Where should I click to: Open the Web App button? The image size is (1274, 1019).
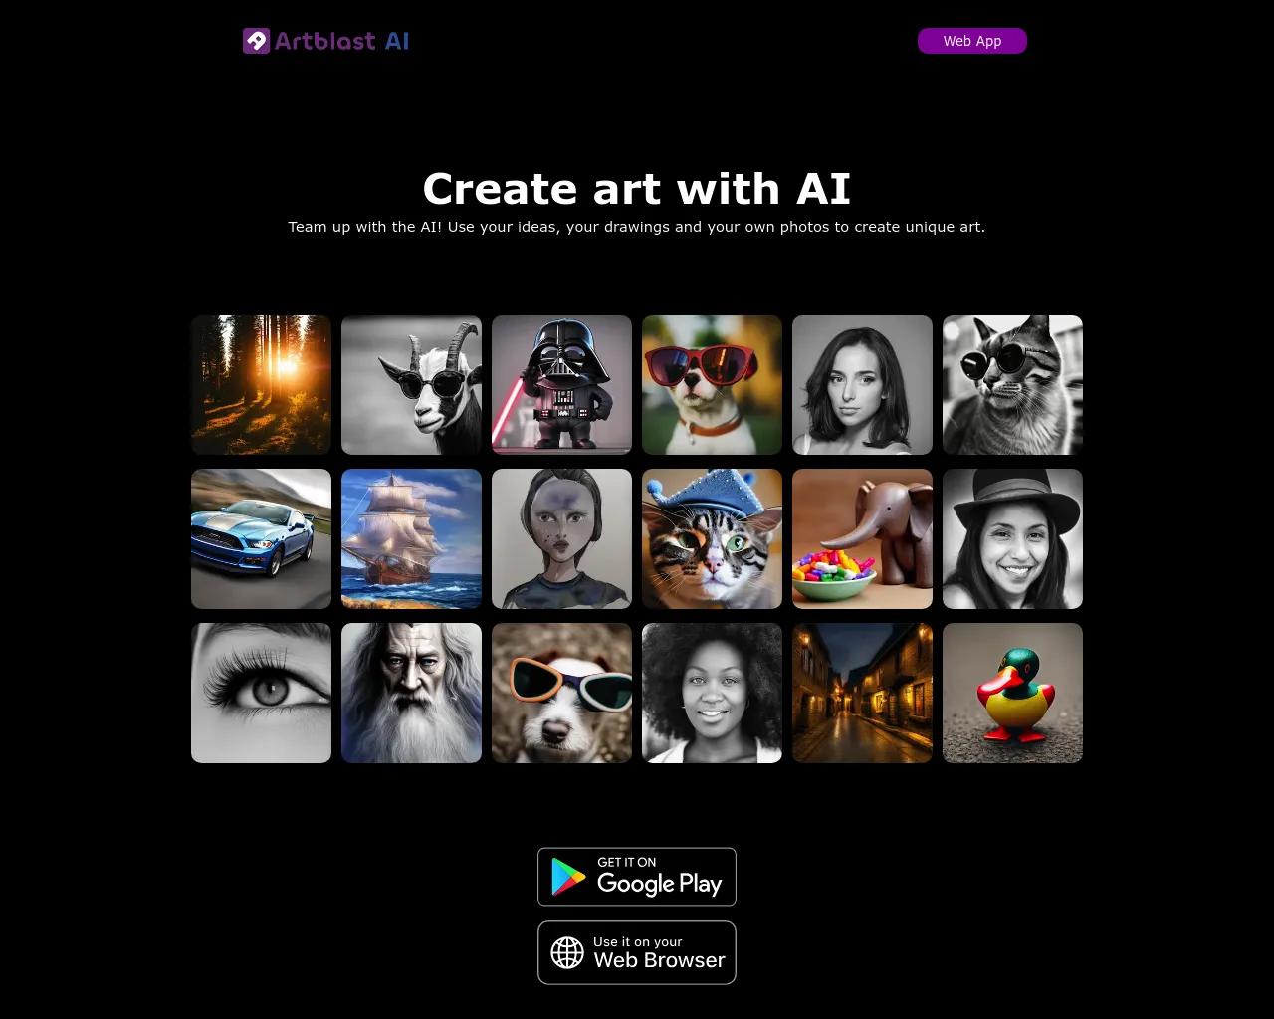pyautogui.click(x=972, y=41)
